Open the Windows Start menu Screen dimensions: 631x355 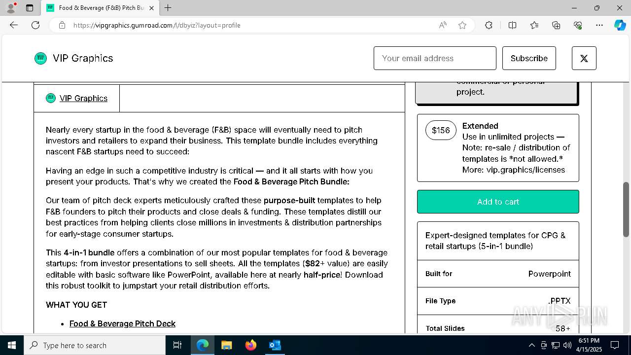[x=12, y=345]
